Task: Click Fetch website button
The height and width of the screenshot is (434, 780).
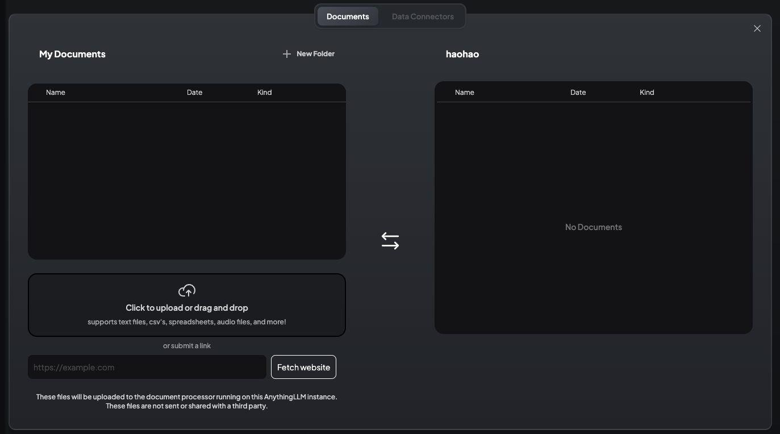Action: [303, 367]
